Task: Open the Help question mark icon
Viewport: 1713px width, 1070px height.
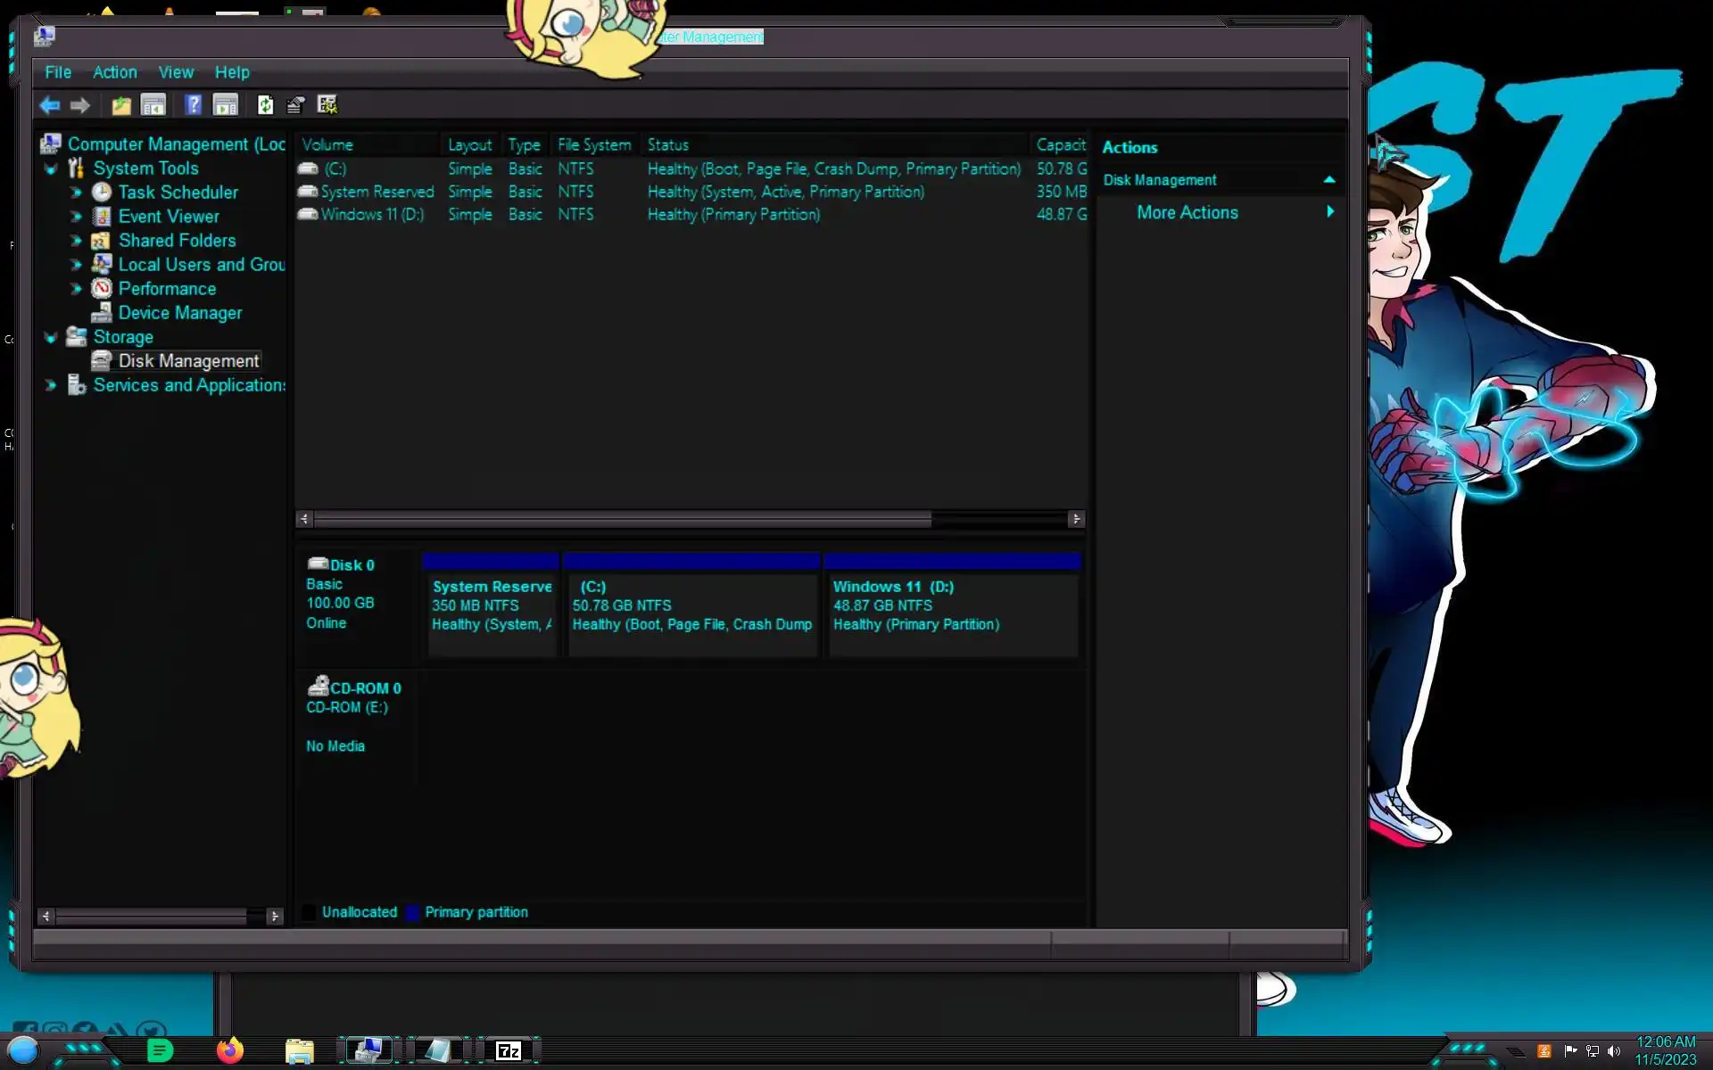Action: pos(193,105)
